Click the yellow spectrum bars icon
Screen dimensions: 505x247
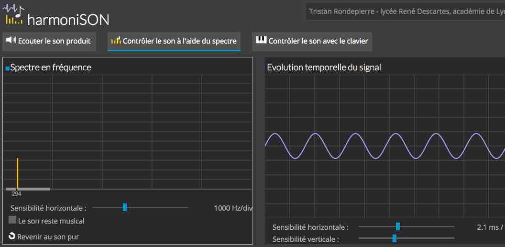(x=116, y=40)
